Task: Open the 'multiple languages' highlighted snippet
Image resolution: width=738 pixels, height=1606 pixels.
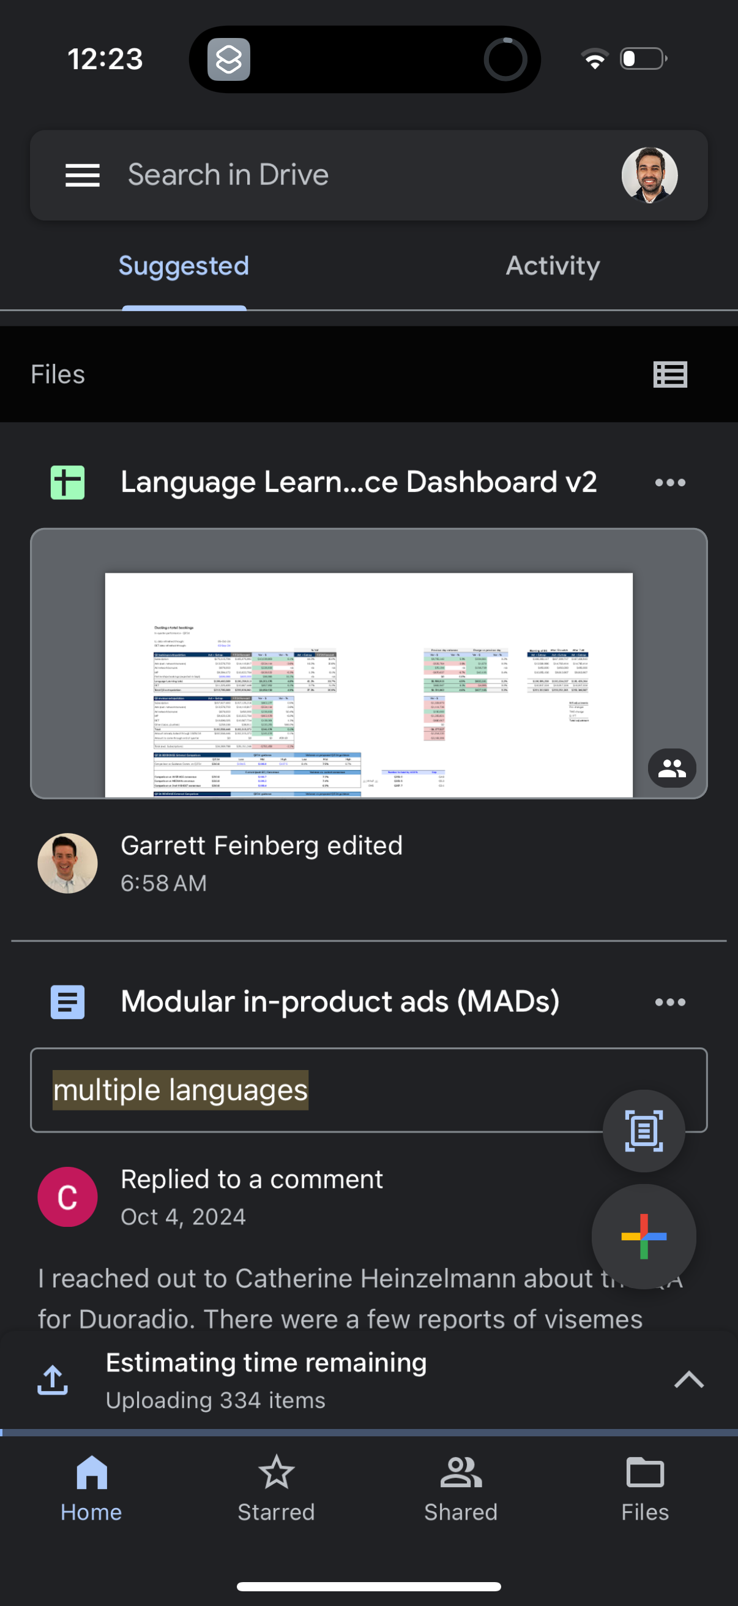Action: [x=181, y=1090]
